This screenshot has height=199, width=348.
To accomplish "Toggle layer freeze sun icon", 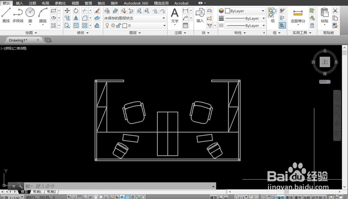I will click(x=113, y=25).
